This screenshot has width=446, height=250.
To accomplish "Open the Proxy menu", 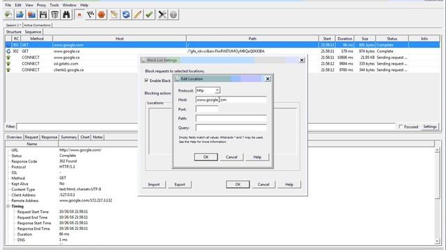I will point(41,5).
